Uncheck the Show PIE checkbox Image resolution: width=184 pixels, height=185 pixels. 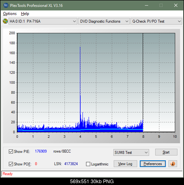click(x=11, y=152)
